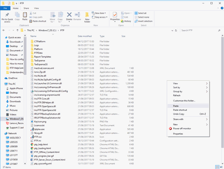Click Pin to Quick access icon
This screenshot has width=224, height=169.
[7, 15]
